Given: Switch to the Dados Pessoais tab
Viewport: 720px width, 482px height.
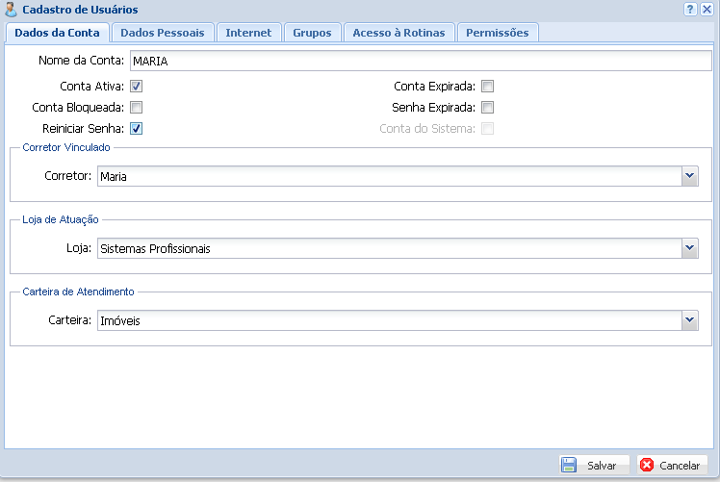Looking at the screenshot, I should (162, 33).
